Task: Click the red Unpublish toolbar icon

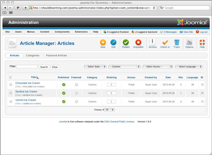Action: point(138,42)
